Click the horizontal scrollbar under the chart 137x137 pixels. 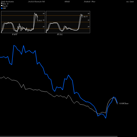tap(59, 136)
